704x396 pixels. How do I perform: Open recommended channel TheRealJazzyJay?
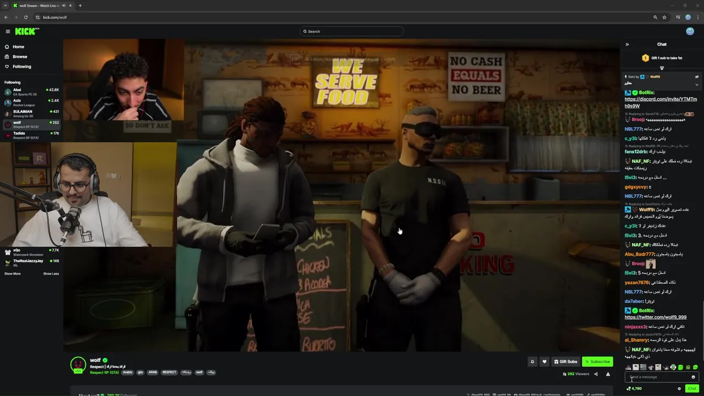[31, 262]
